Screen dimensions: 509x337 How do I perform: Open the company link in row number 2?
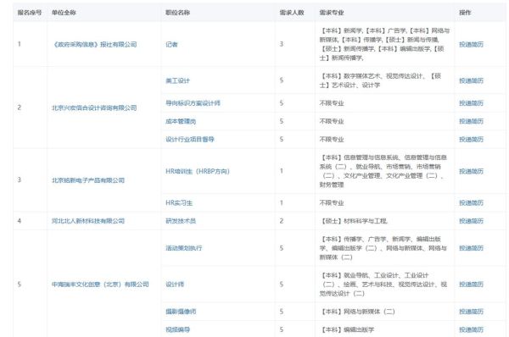tap(94, 108)
